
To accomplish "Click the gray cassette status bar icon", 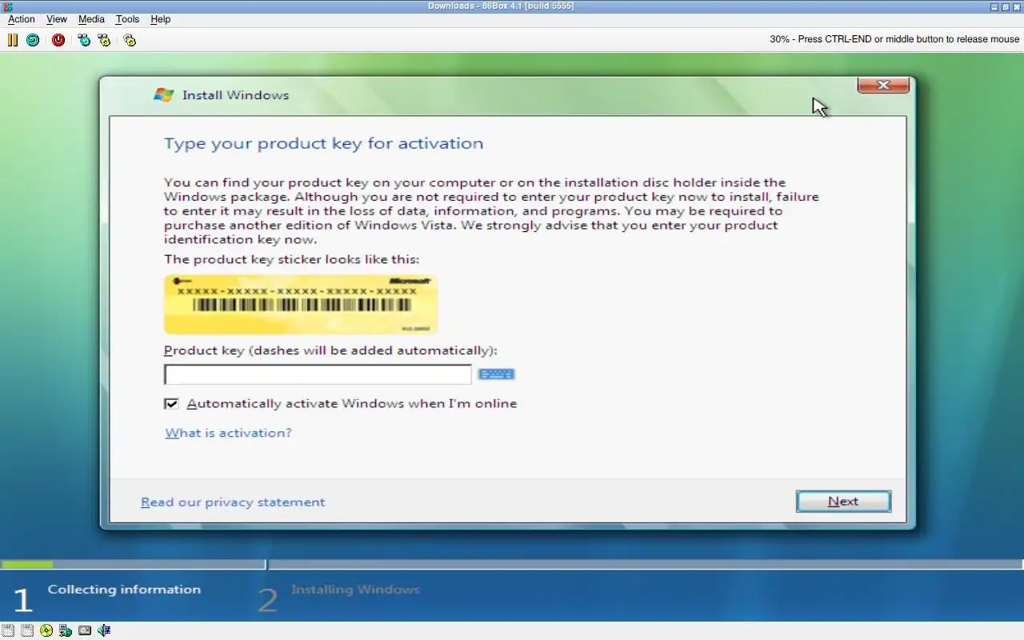I will 85,630.
